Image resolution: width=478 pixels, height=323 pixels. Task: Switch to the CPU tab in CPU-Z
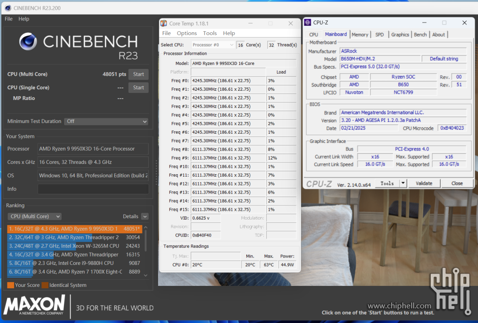click(313, 35)
